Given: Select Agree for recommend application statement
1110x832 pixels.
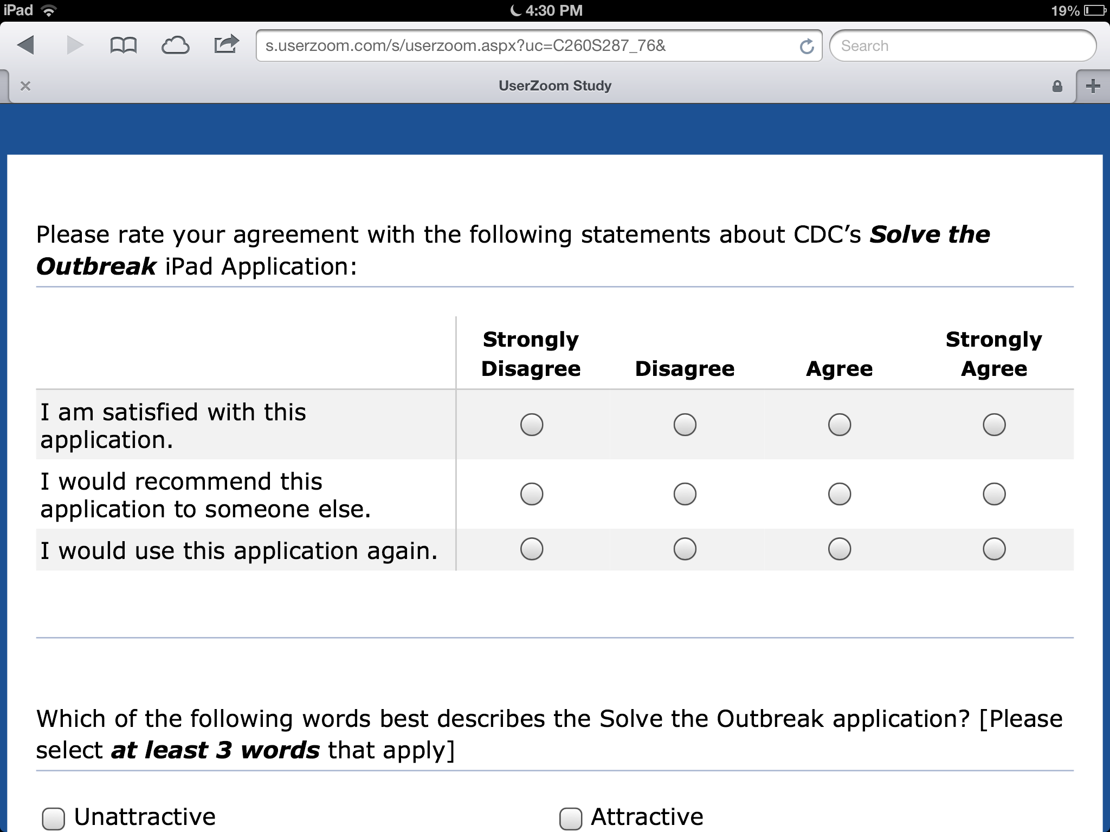Looking at the screenshot, I should click(x=840, y=494).
